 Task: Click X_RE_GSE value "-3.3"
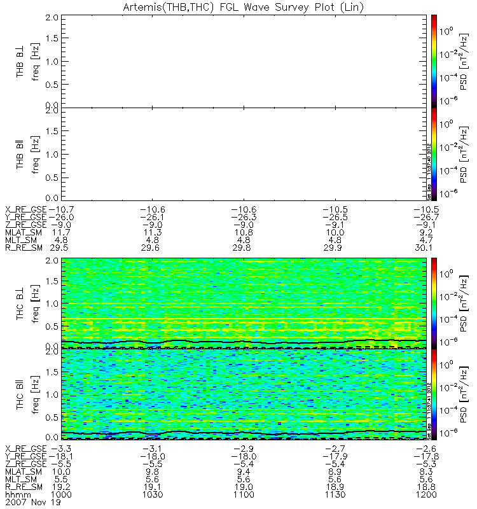(61, 449)
